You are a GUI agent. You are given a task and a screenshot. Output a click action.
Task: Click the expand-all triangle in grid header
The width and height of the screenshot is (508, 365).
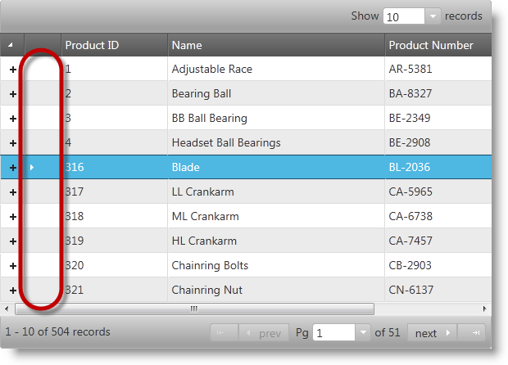click(11, 45)
